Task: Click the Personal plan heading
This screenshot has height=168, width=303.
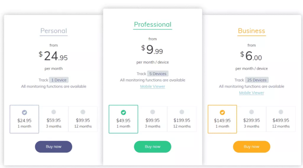Action: coord(54,31)
